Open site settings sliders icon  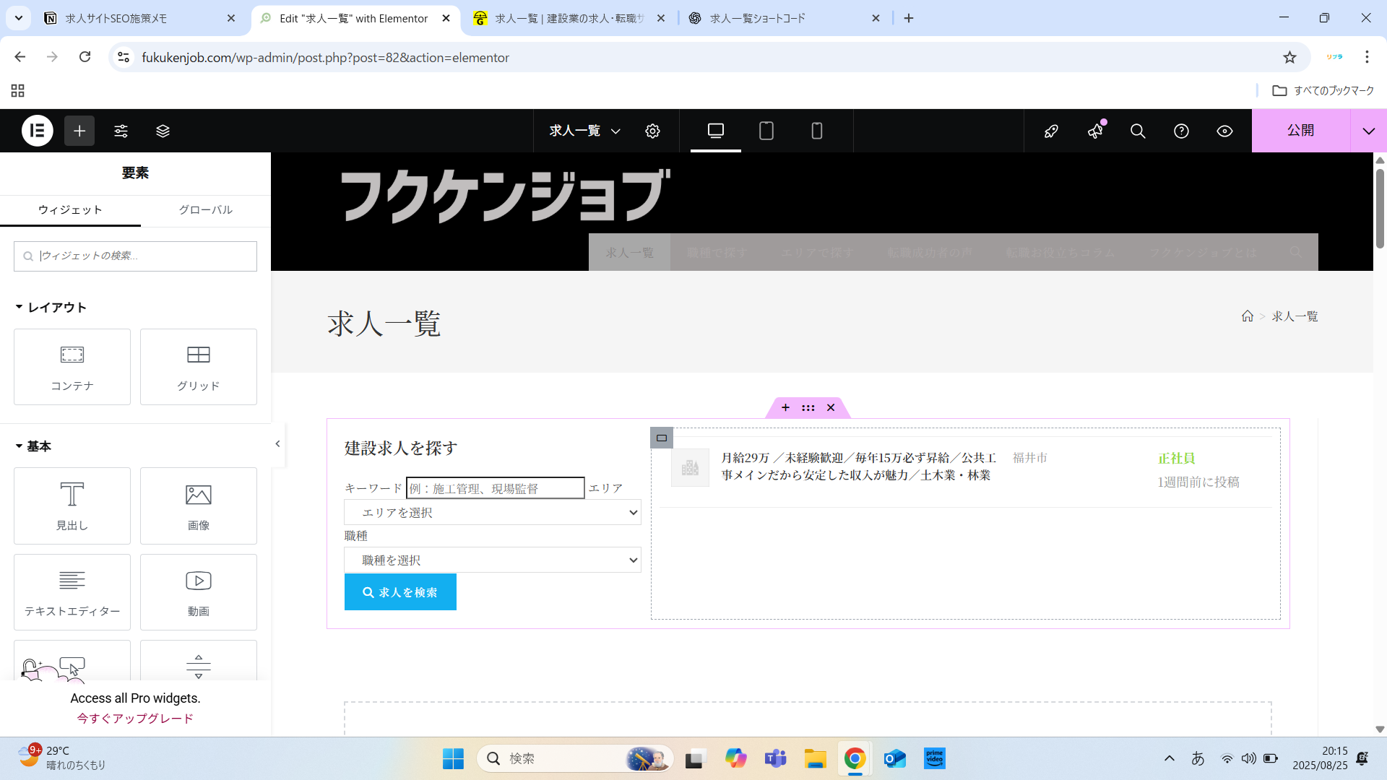[121, 131]
